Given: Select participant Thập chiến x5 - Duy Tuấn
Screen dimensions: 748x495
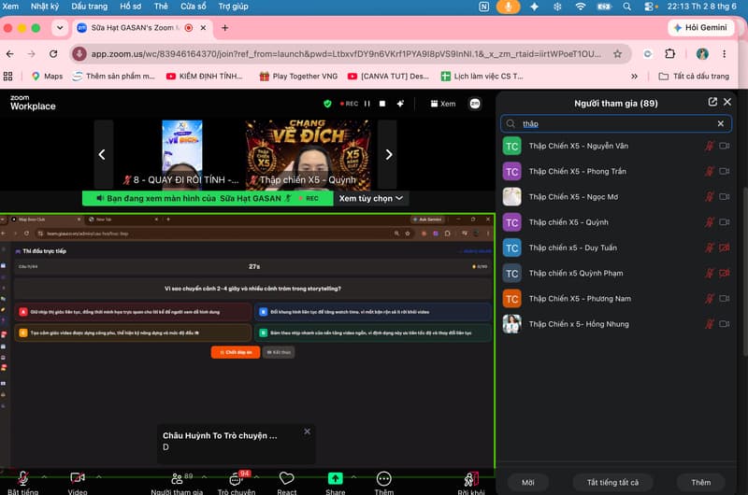Looking at the screenshot, I should [x=615, y=247].
